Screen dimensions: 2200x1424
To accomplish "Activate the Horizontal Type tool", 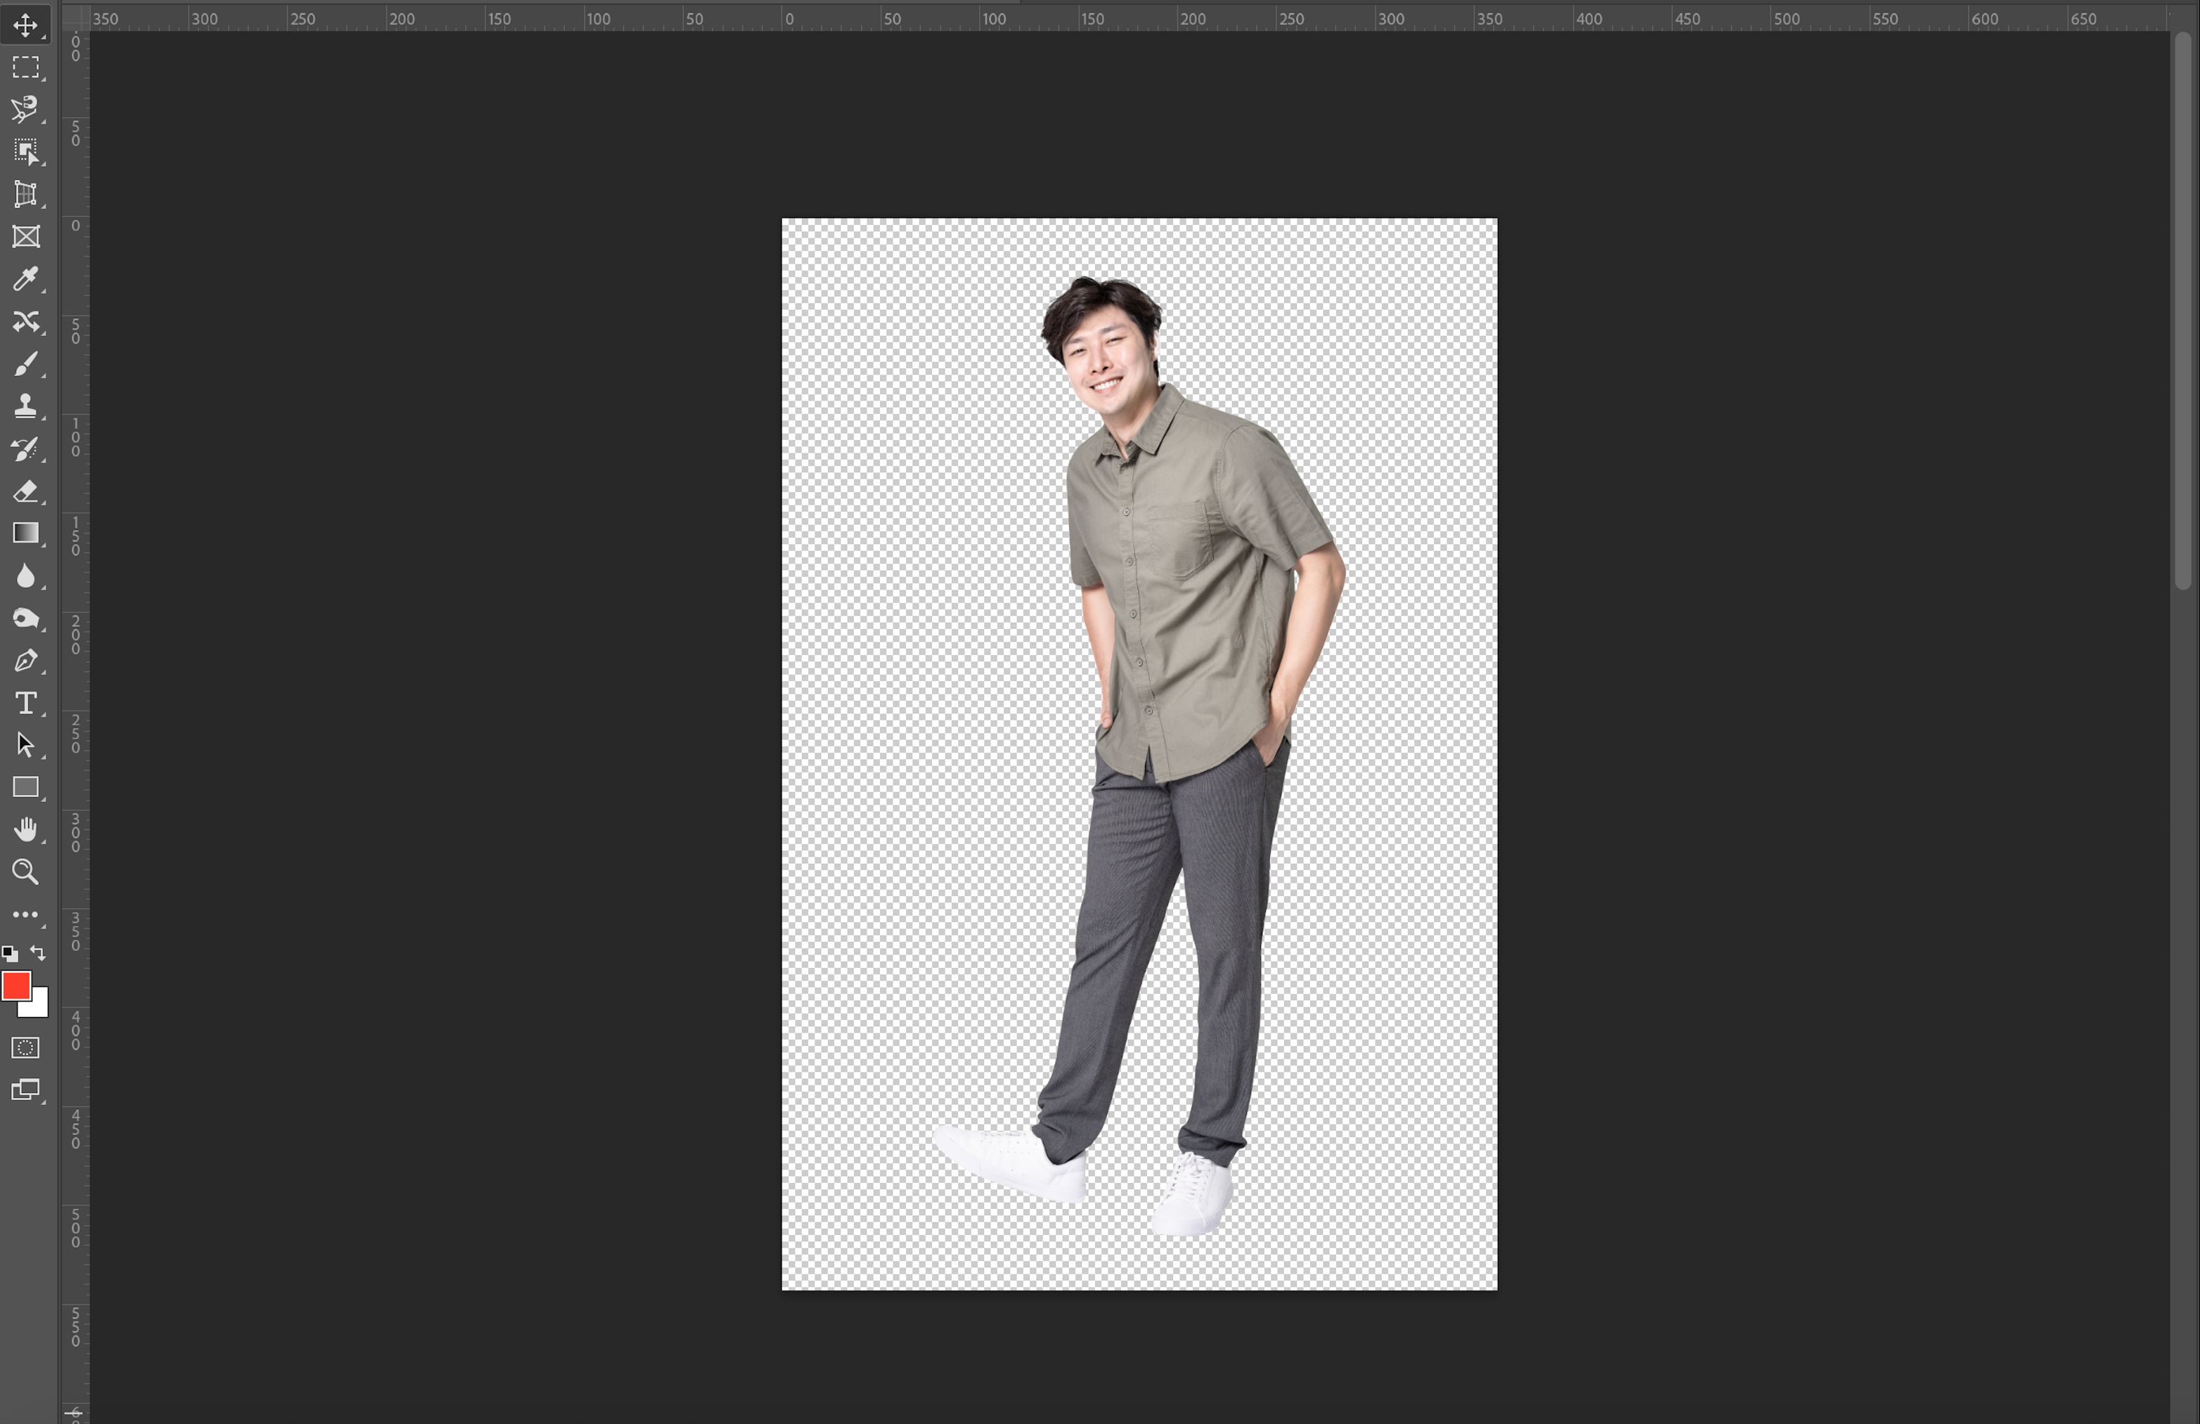I will pos(25,704).
